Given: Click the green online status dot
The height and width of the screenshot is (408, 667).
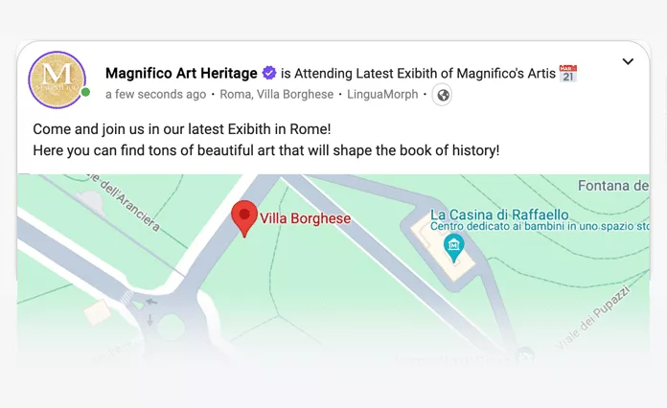Looking at the screenshot, I should pos(85,93).
